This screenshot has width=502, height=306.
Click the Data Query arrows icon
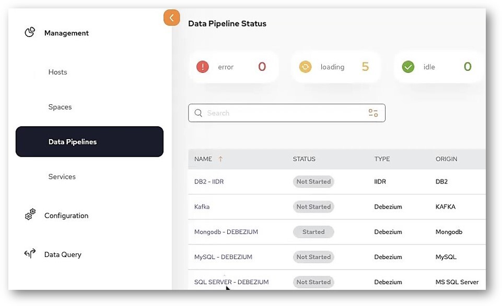coord(30,254)
